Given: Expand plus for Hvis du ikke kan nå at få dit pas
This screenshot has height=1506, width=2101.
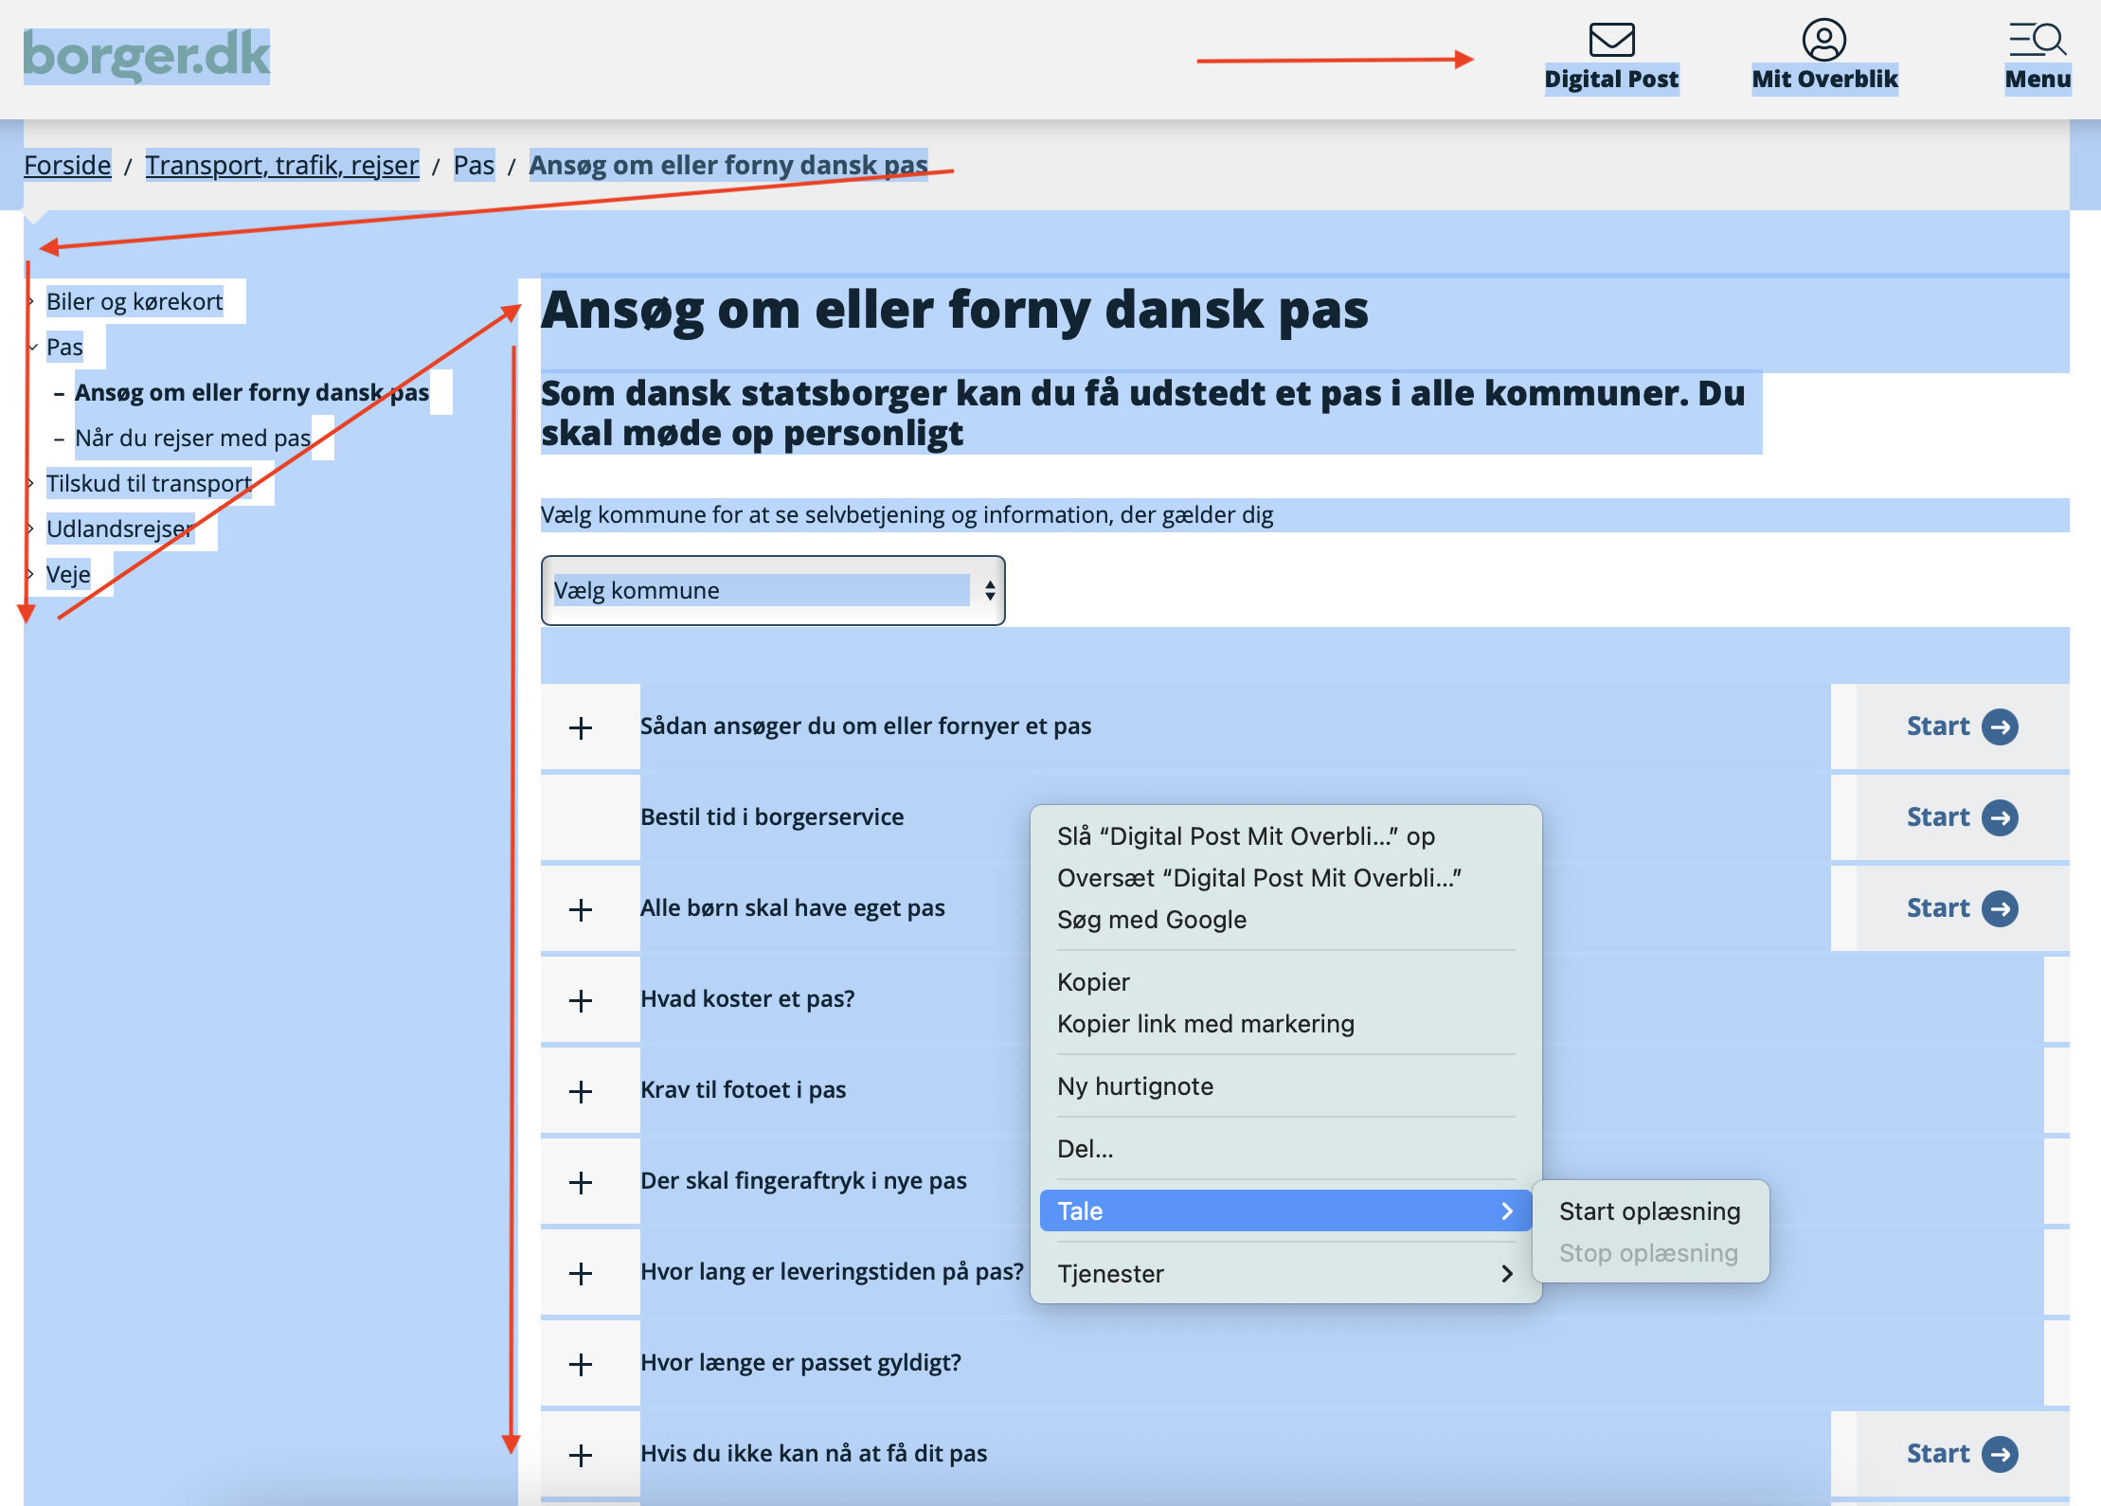Looking at the screenshot, I should point(581,1455).
